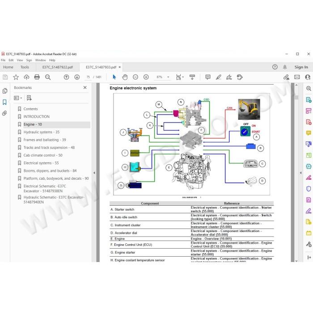313x313 pixels.
Task: Open attachments paperclip panel
Action: point(4,113)
